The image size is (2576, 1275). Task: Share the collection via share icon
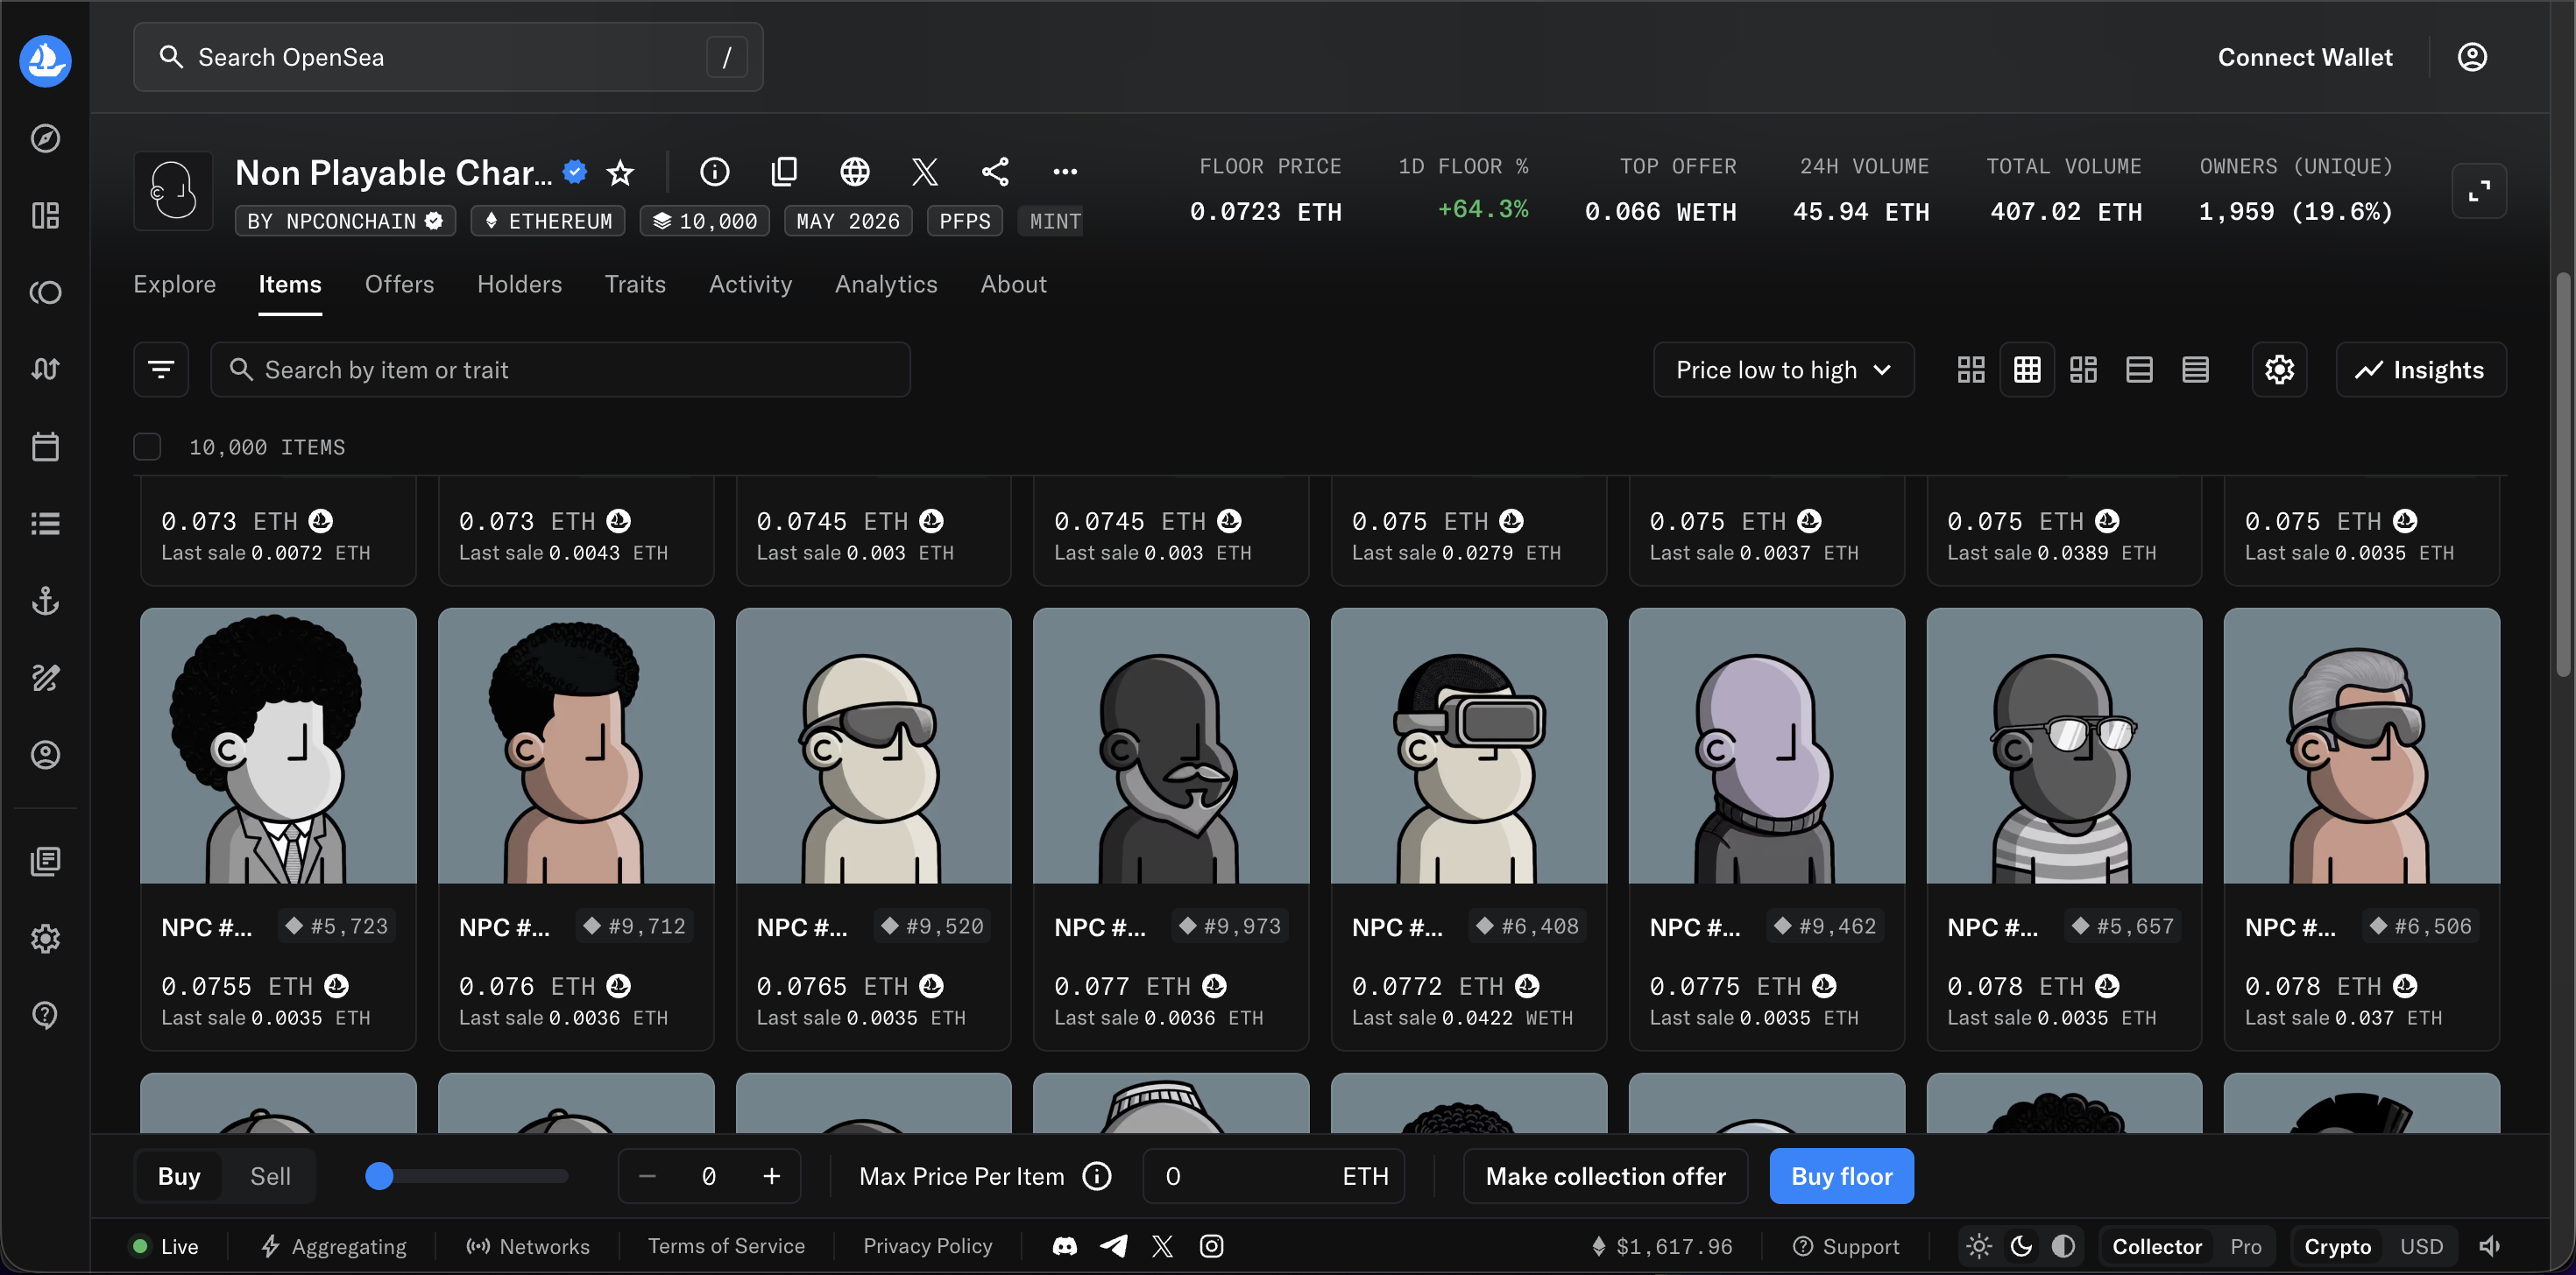coord(995,172)
